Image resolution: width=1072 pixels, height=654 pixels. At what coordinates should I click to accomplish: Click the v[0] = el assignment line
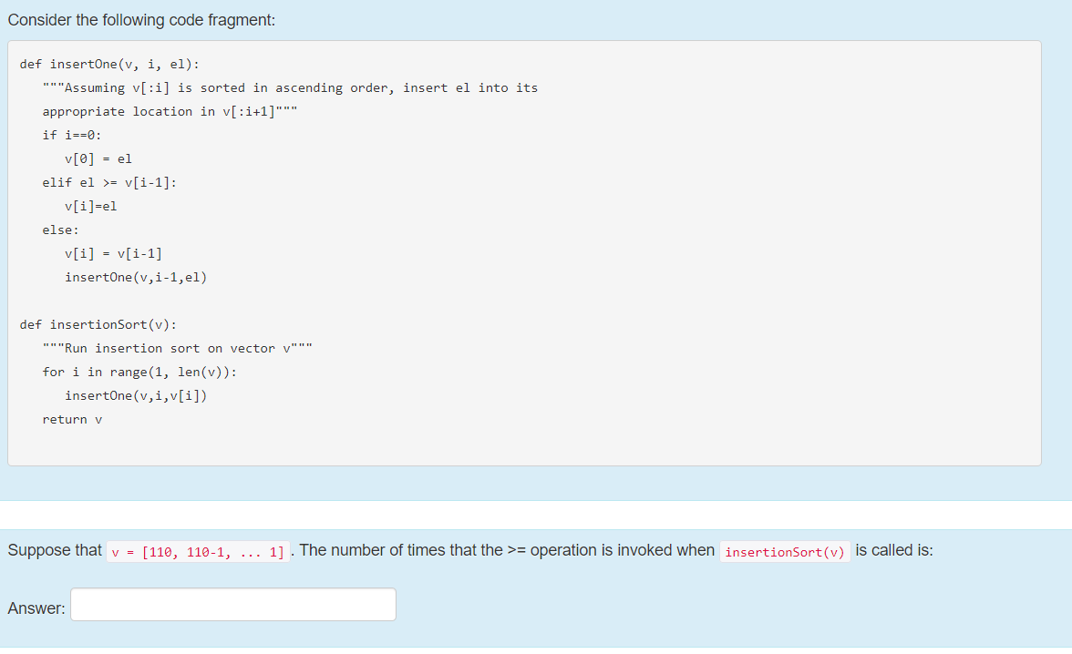98,158
